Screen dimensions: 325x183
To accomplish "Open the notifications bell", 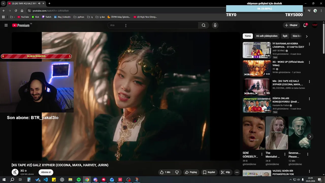I will [305, 25].
